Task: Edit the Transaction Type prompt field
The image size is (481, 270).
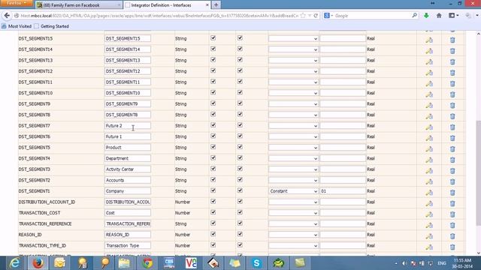Action: click(x=127, y=245)
